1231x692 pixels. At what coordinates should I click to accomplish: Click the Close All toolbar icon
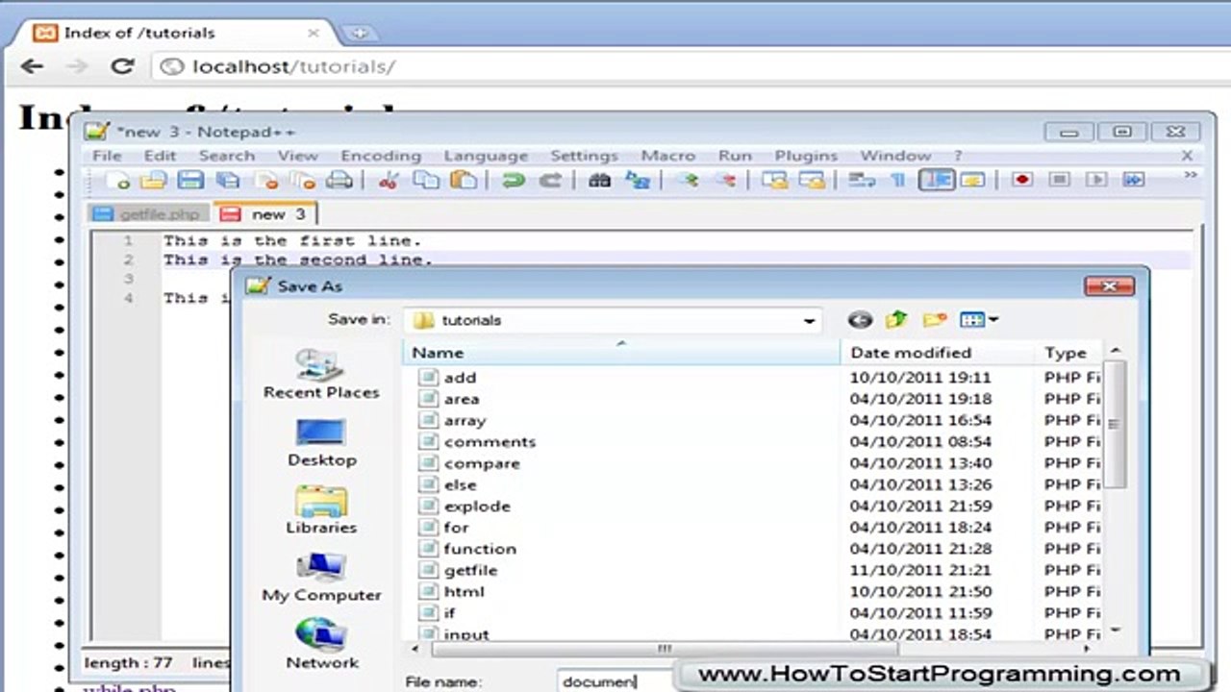[303, 180]
